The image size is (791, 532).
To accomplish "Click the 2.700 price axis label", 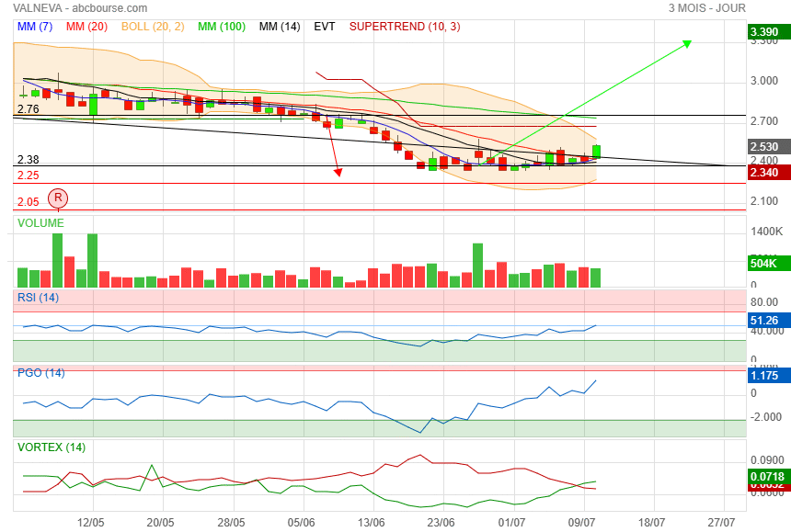I will pos(764,121).
